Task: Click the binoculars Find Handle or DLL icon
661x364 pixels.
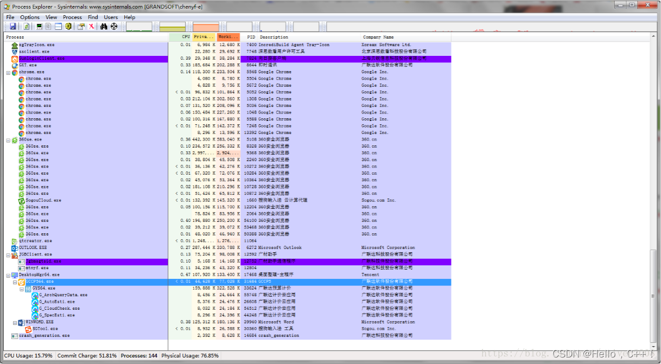Action: click(104, 26)
